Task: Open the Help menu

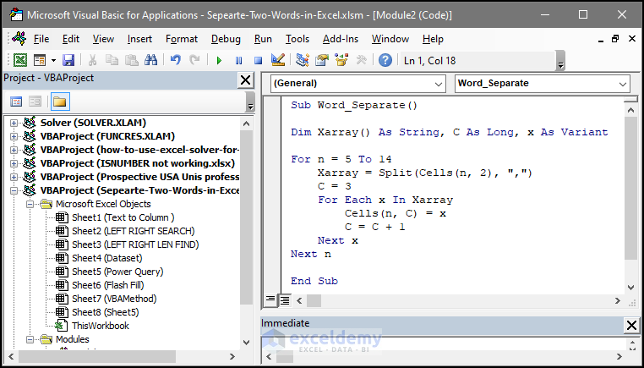Action: [433, 39]
